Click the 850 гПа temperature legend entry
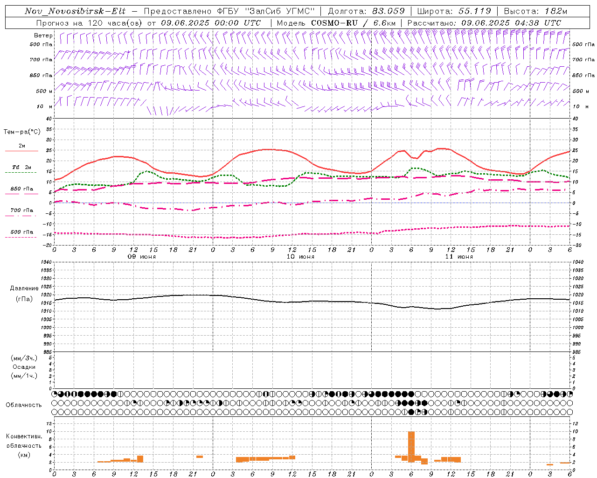 22,189
